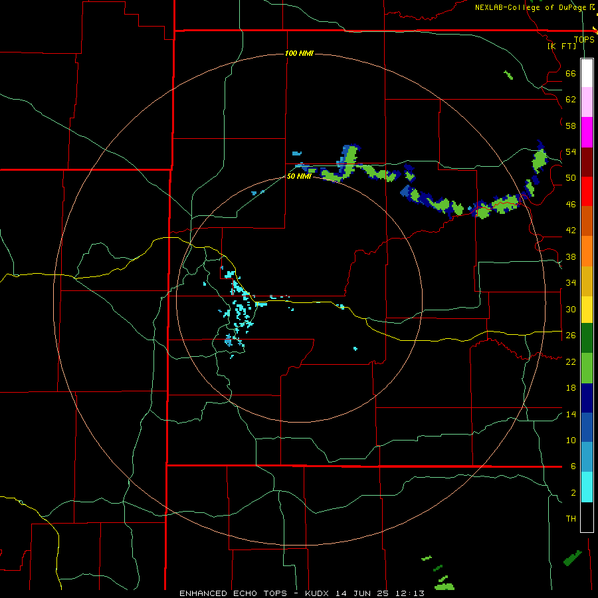The height and width of the screenshot is (598, 598).
Task: Click the cyan legend swatch
Action: click(x=587, y=487)
